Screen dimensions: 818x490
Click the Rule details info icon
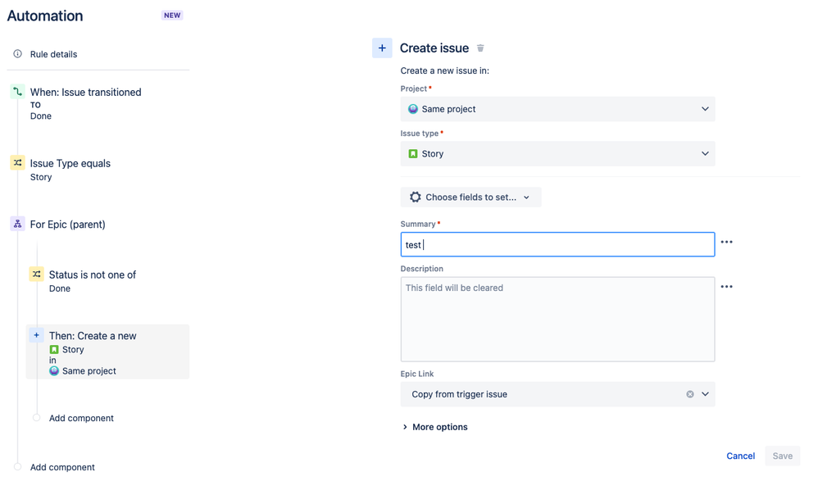(x=18, y=54)
